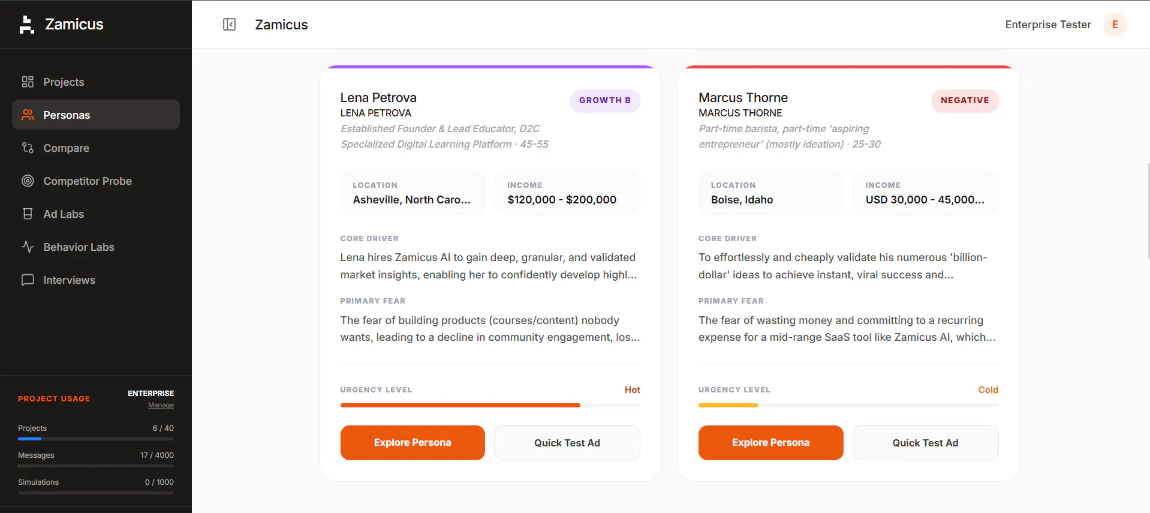Click the Behavior Labs pulse icon
The width and height of the screenshot is (1150, 513).
(28, 247)
